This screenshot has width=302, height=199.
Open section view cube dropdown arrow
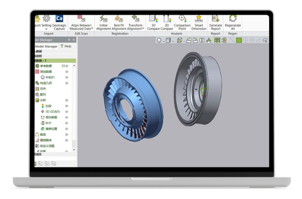click(184, 41)
